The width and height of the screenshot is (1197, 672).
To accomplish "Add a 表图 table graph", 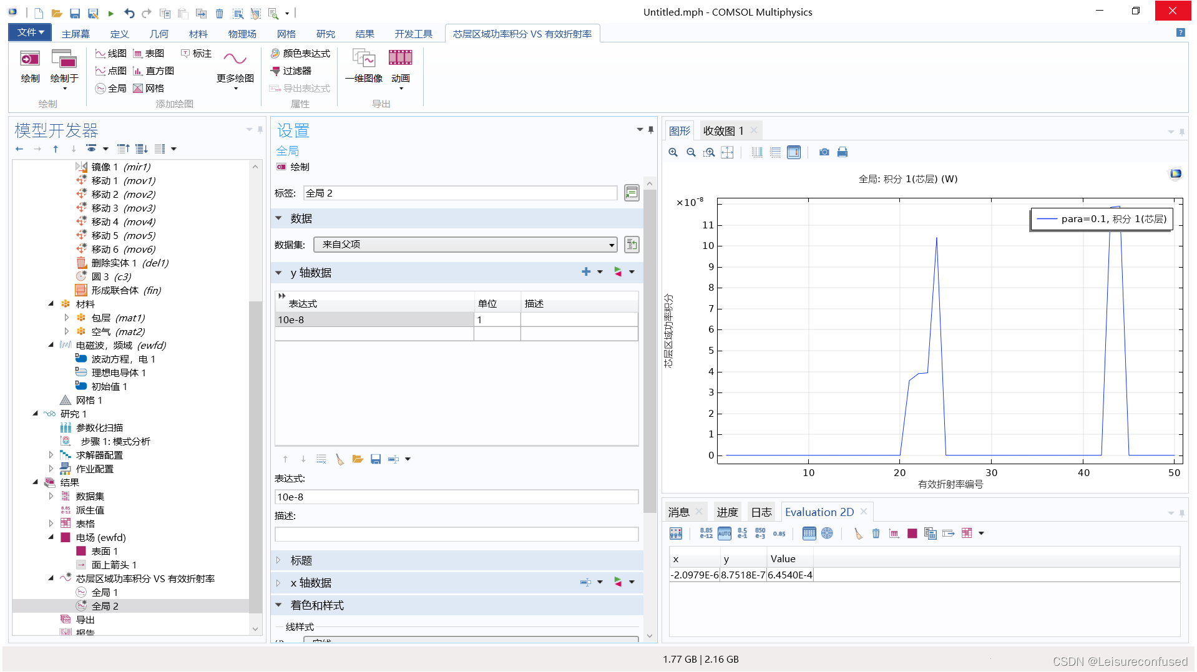I will (149, 54).
